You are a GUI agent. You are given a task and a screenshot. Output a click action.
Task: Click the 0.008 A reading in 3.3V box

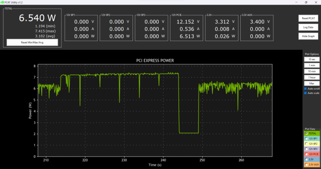click(x=225, y=29)
